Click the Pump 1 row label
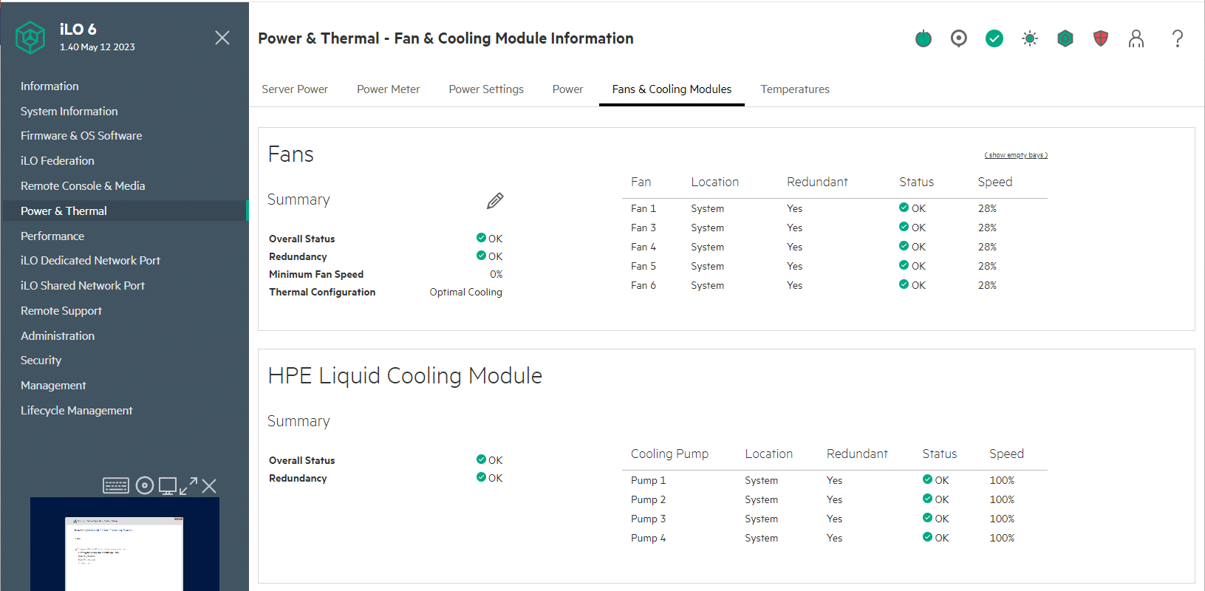Image resolution: width=1205 pixels, height=591 pixels. (x=648, y=481)
